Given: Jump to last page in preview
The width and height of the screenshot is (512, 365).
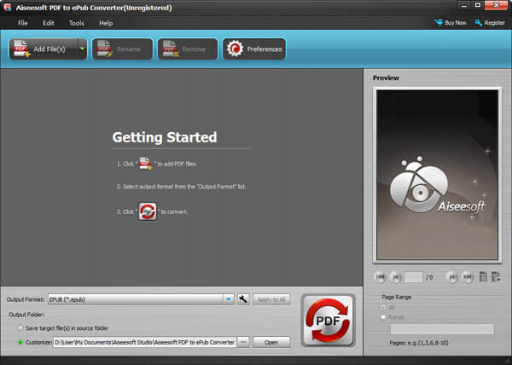Looking at the screenshot, I should (x=468, y=277).
